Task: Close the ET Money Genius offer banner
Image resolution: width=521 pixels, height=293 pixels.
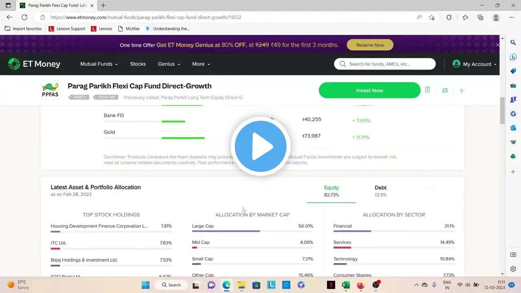Action: coord(497,45)
